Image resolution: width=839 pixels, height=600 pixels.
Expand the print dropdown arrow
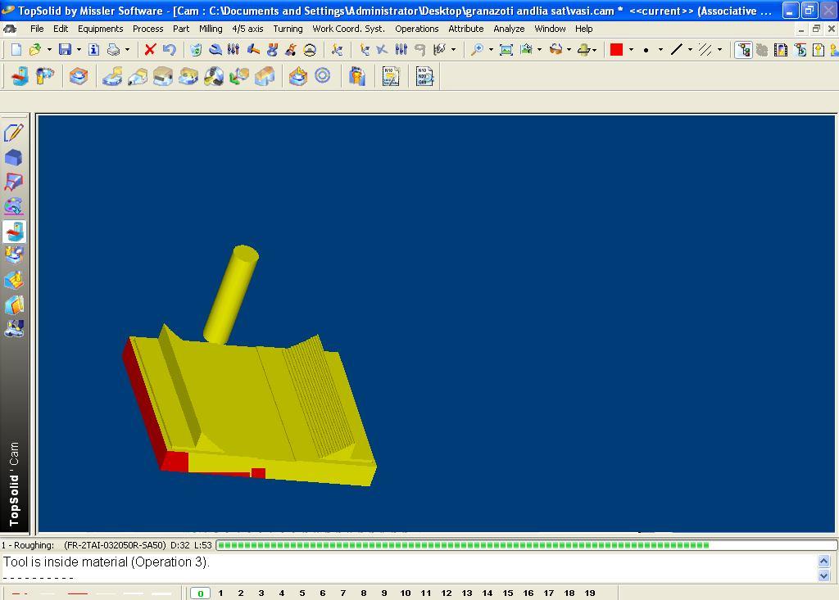tap(127, 50)
